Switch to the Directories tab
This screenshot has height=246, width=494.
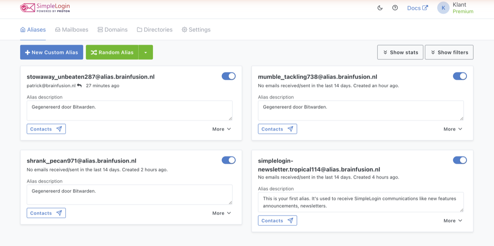click(x=155, y=30)
